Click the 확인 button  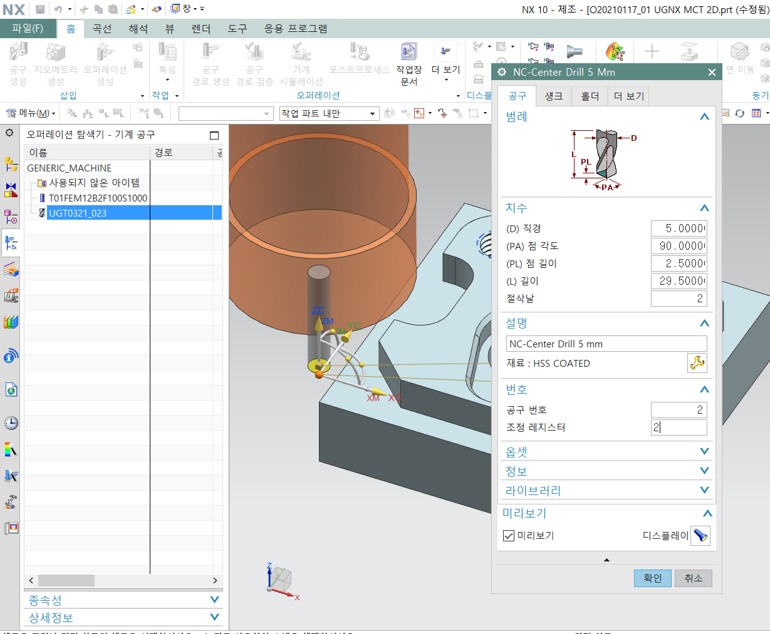click(652, 578)
